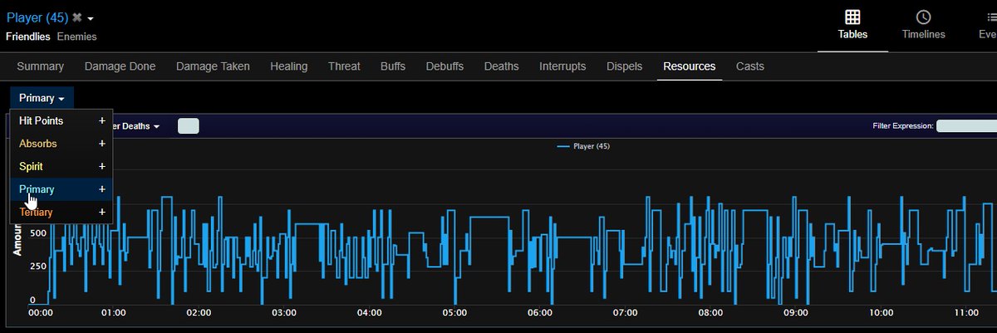997x333 pixels.
Task: Add Primary with its plus icon
Action: [x=102, y=189]
